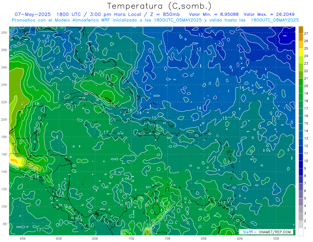
Task: Click the 'ONAMET/REP.DOM.' credit label
Action: point(275,232)
